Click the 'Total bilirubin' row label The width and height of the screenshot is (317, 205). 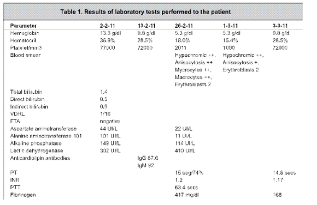click(26, 92)
